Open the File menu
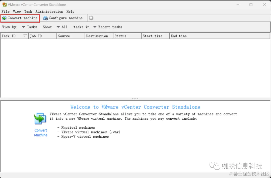271x178 pixels. [x=6, y=12]
